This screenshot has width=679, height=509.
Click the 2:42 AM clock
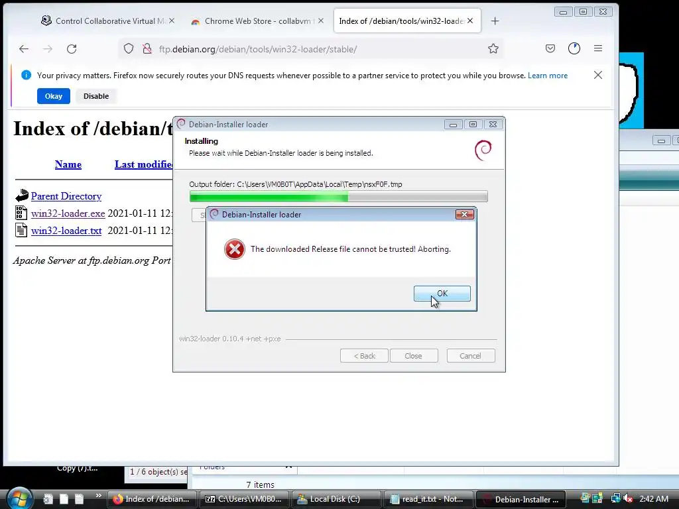point(654,498)
